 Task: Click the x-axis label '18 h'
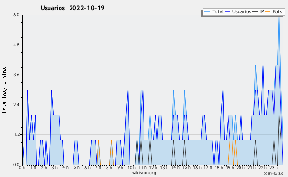[x=219, y=167]
